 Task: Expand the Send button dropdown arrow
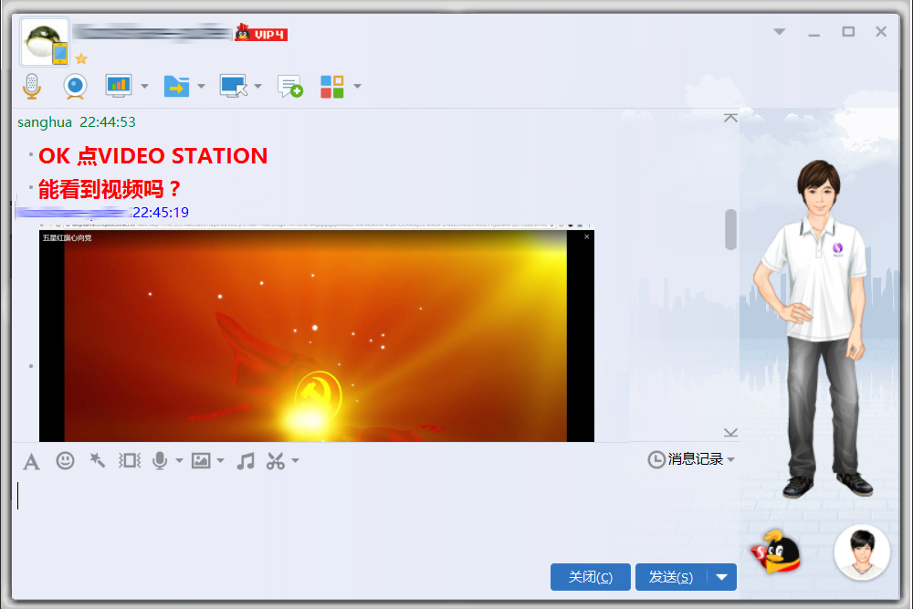(720, 576)
